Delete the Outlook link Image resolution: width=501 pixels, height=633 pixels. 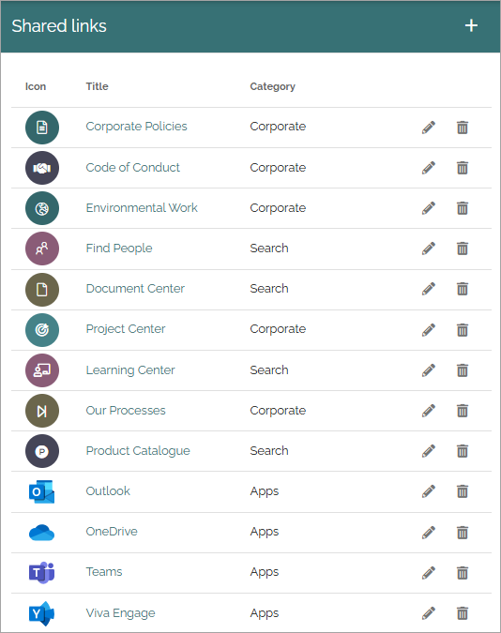[463, 491]
